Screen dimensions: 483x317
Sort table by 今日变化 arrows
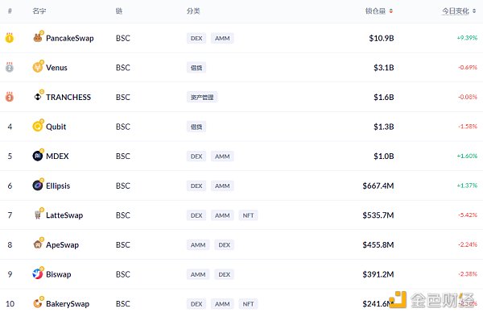474,11
